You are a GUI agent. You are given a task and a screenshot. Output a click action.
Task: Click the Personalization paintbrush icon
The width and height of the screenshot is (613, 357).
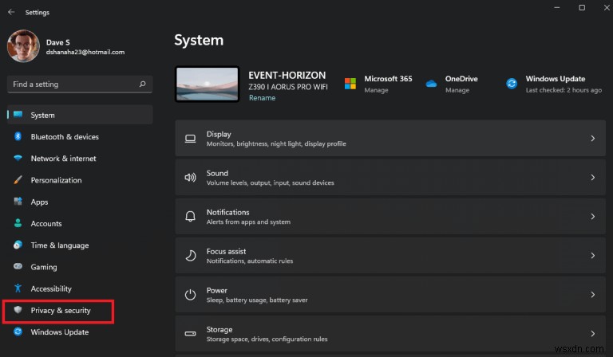(18, 180)
